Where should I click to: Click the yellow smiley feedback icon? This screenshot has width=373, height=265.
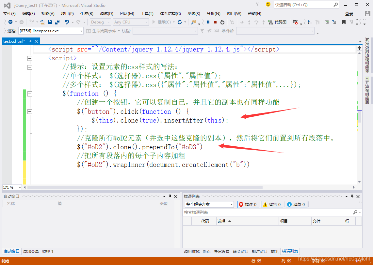pyautogui.click(x=268, y=4)
